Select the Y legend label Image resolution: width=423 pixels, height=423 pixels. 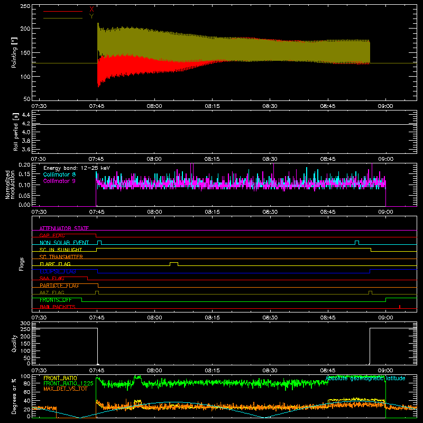[x=91, y=16]
